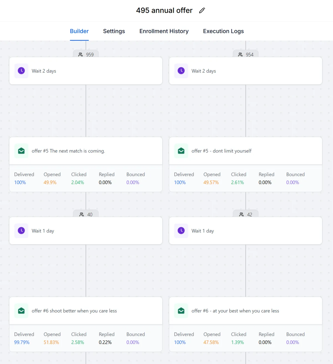Click the 99.79% Delivered stat value
Image resolution: width=333 pixels, height=364 pixels.
click(22, 342)
